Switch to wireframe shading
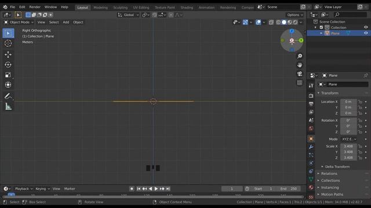371x208 pixels. point(278,22)
